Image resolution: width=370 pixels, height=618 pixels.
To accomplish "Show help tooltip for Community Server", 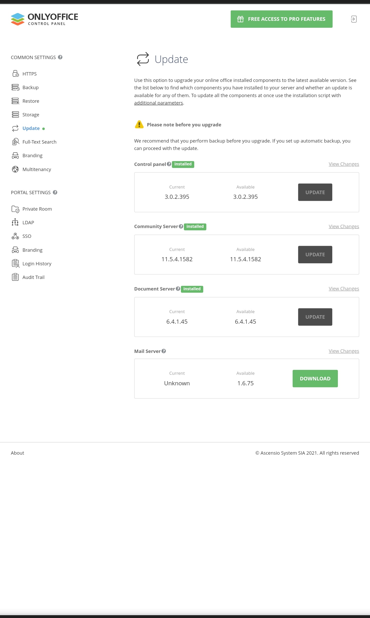I will click(181, 226).
